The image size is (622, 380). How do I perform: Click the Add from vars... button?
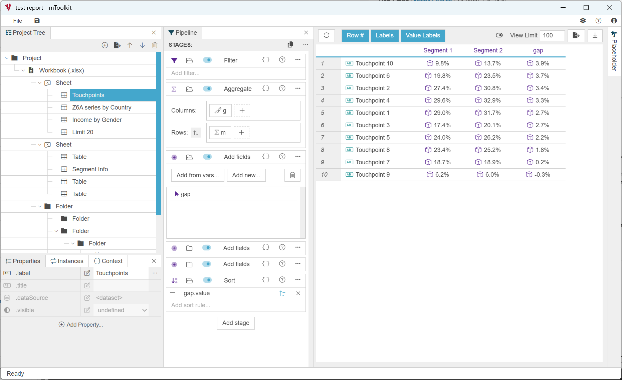pyautogui.click(x=198, y=175)
